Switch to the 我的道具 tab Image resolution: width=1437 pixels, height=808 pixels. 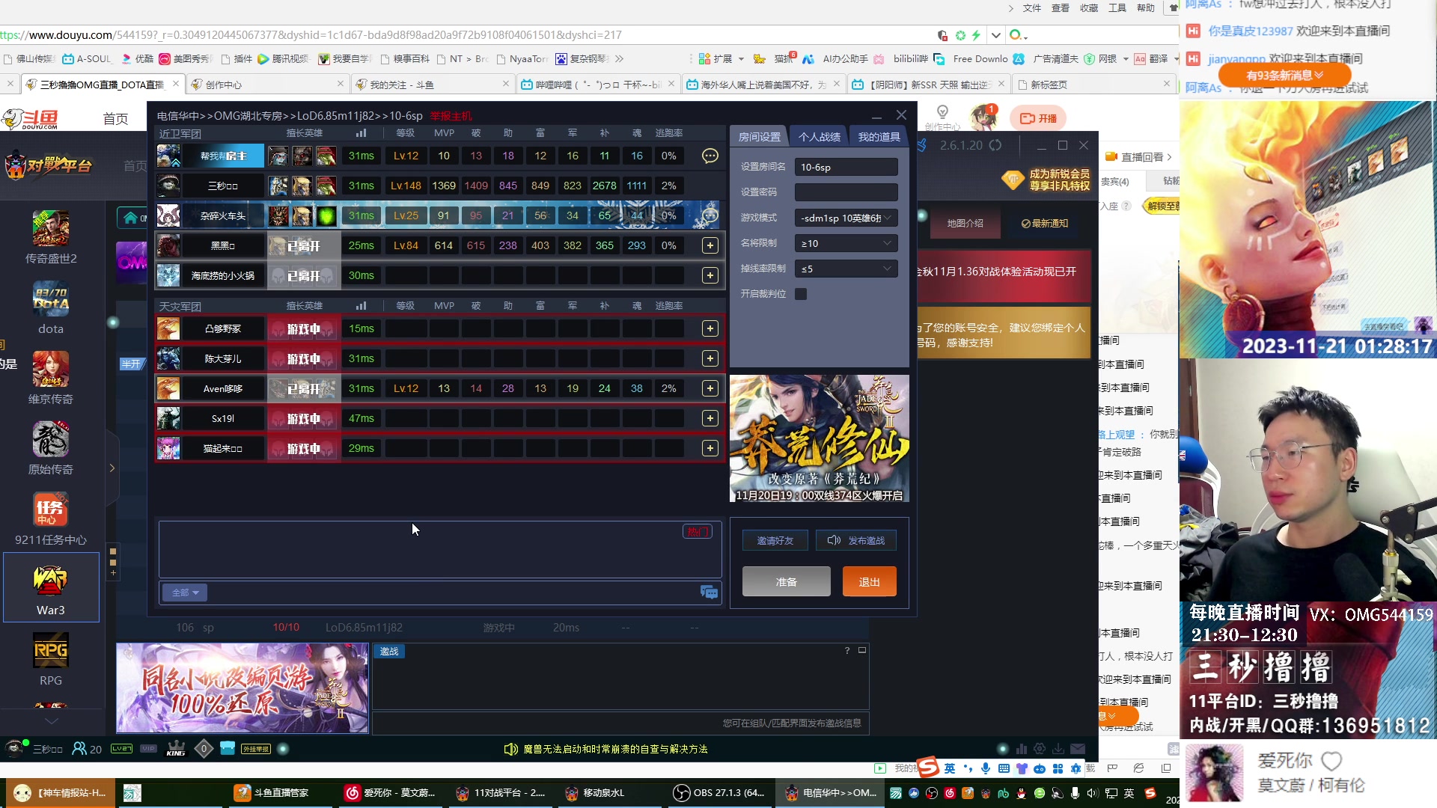pos(879,137)
